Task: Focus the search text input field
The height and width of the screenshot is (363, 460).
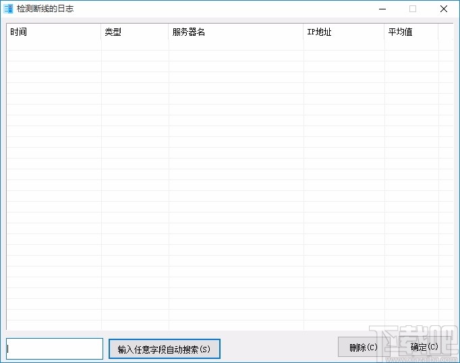Action: point(55,349)
